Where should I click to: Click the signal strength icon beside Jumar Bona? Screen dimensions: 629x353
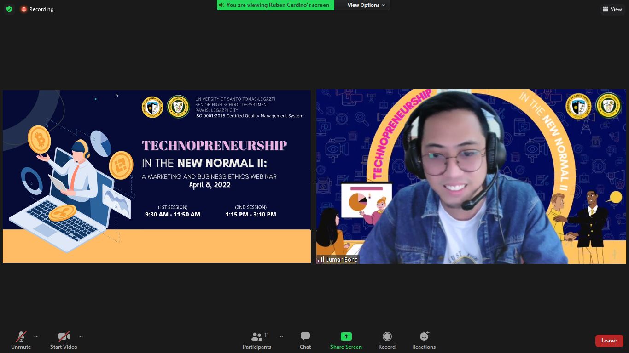pos(320,260)
